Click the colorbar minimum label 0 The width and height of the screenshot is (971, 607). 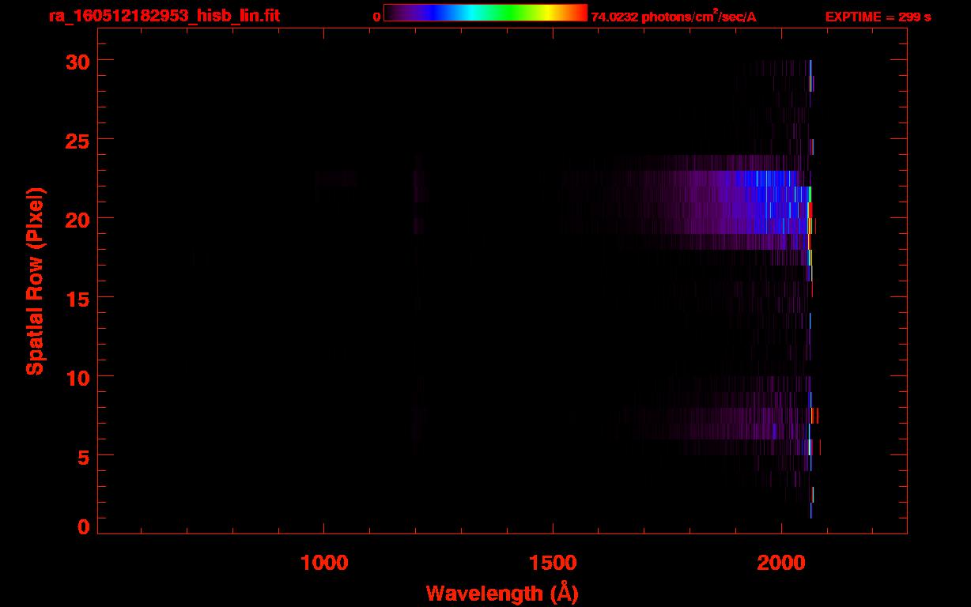click(376, 17)
